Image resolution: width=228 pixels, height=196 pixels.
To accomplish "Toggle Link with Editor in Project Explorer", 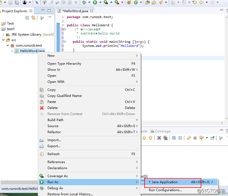I will [x=34, y=18].
